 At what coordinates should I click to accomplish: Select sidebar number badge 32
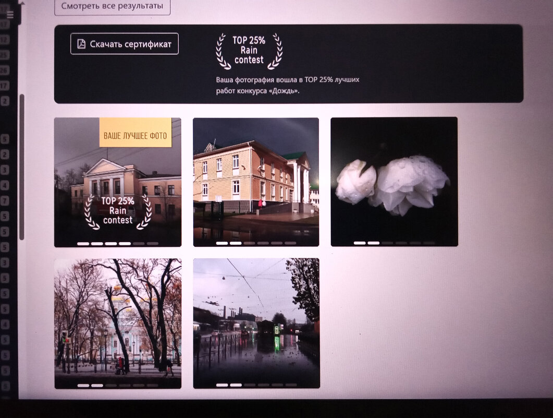(5, 40)
